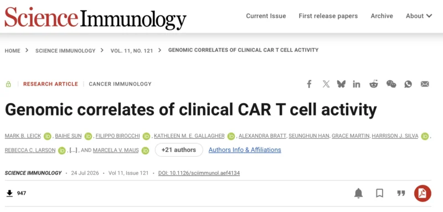The width and height of the screenshot is (443, 212).
Task: Click the cite quotation mark icon
Action: click(x=401, y=193)
